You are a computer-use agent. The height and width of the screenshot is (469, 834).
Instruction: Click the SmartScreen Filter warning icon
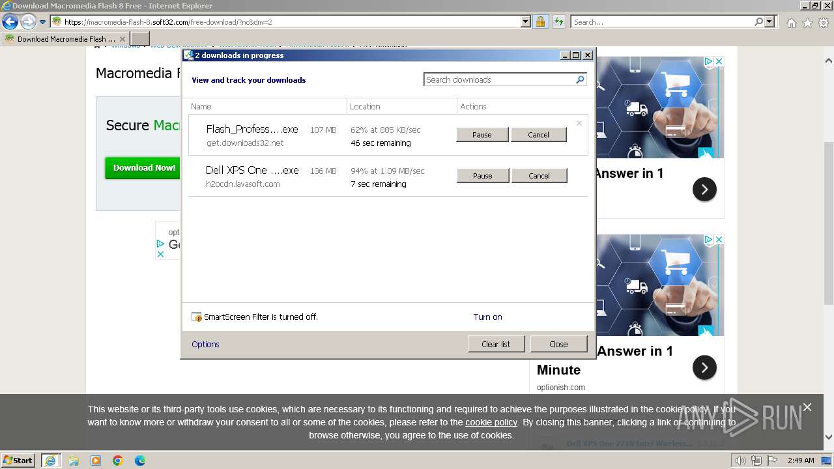(x=197, y=317)
